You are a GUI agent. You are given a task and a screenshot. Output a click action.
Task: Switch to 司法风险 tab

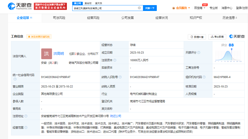[x=59, y=18]
